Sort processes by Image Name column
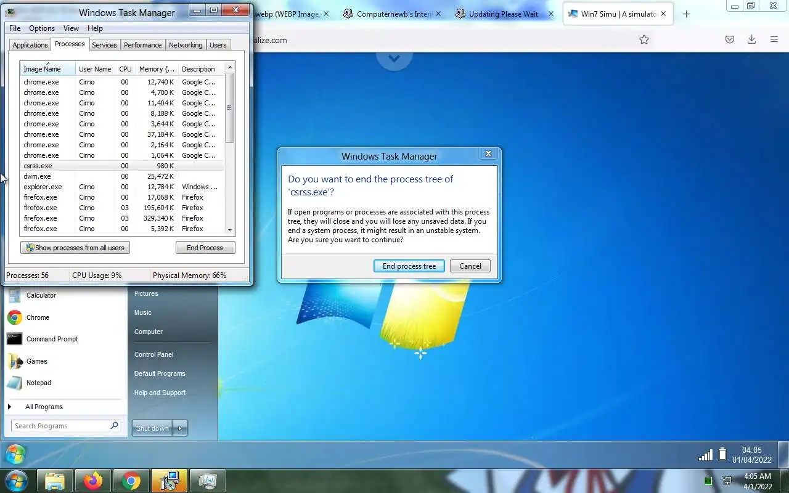 coord(47,69)
